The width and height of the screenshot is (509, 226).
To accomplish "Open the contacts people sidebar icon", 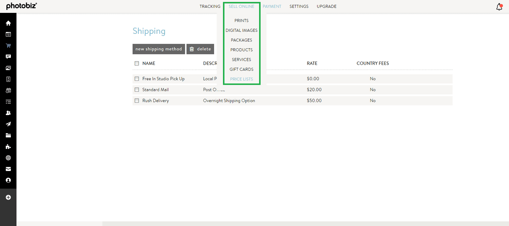I will pyautogui.click(x=8, y=113).
